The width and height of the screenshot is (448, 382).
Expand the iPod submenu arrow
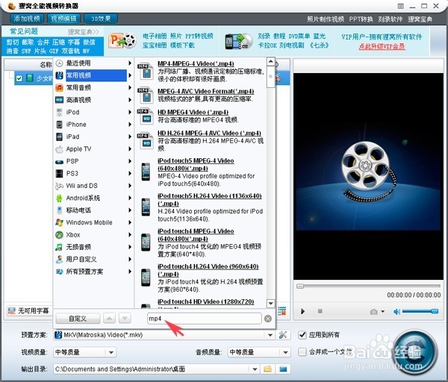click(130, 112)
